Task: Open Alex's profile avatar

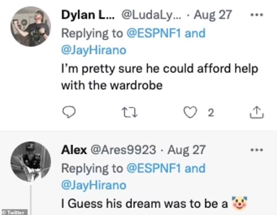Action: [x=30, y=161]
